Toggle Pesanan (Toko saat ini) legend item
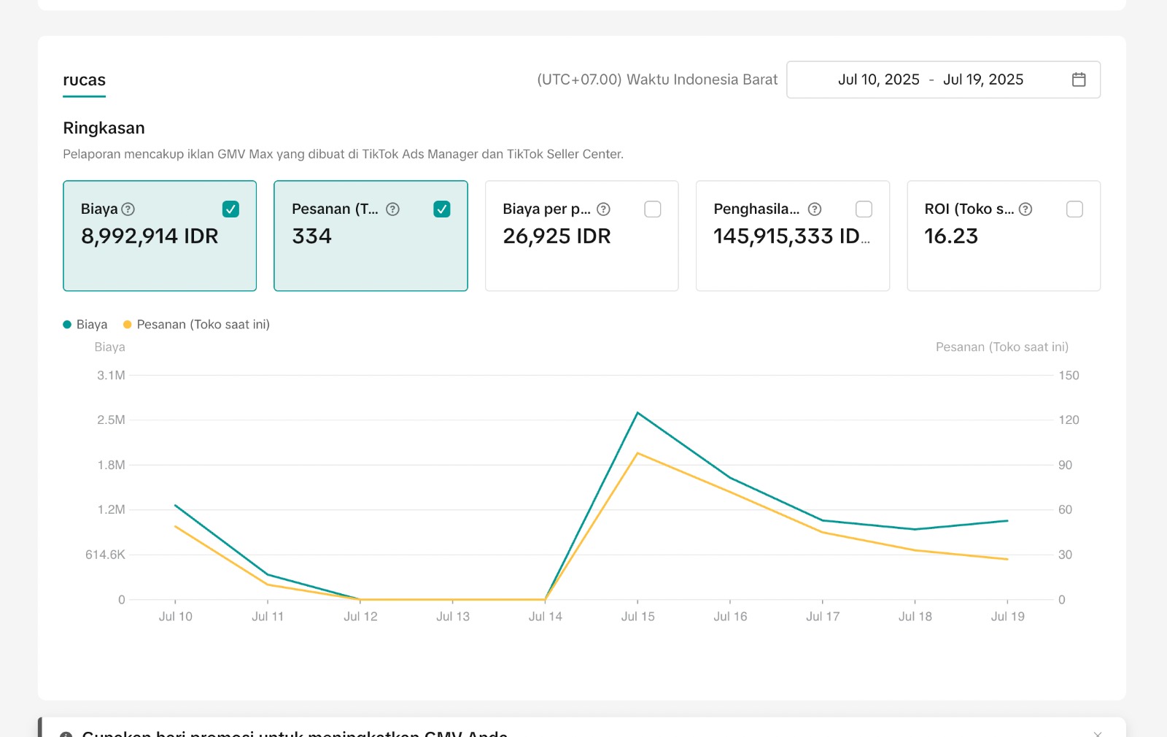 pos(196,325)
